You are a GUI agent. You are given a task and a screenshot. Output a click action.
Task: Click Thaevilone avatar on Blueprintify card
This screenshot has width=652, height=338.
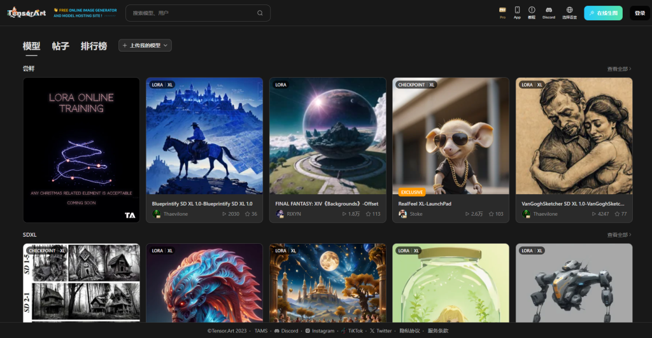click(x=157, y=214)
